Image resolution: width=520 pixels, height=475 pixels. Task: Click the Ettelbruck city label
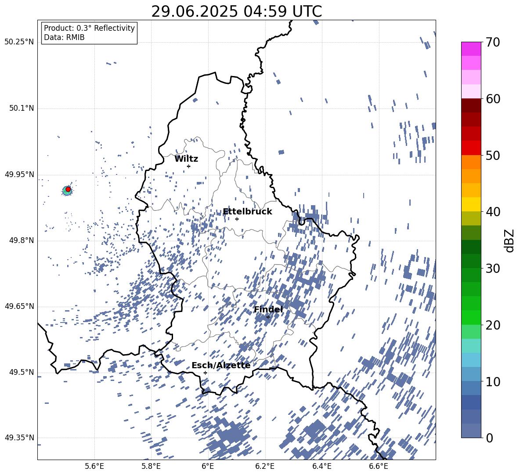coord(247,212)
